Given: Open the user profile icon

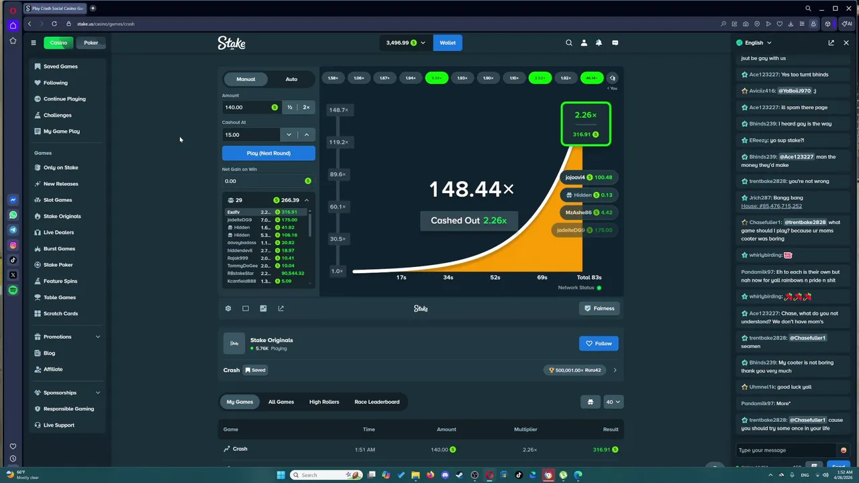Looking at the screenshot, I should pyautogui.click(x=584, y=43).
